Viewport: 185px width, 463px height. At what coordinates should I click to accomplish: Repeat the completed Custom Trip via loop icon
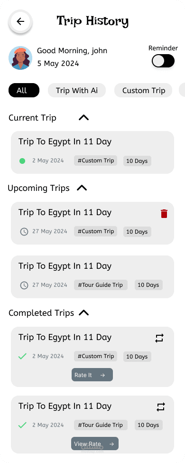[159, 338]
